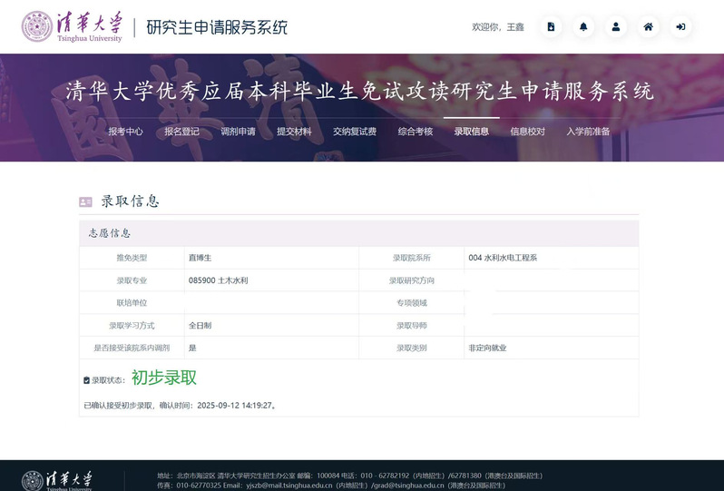Screen dimensions: 724x491
Task: Go to the 提交材料 tab
Action: click(294, 132)
